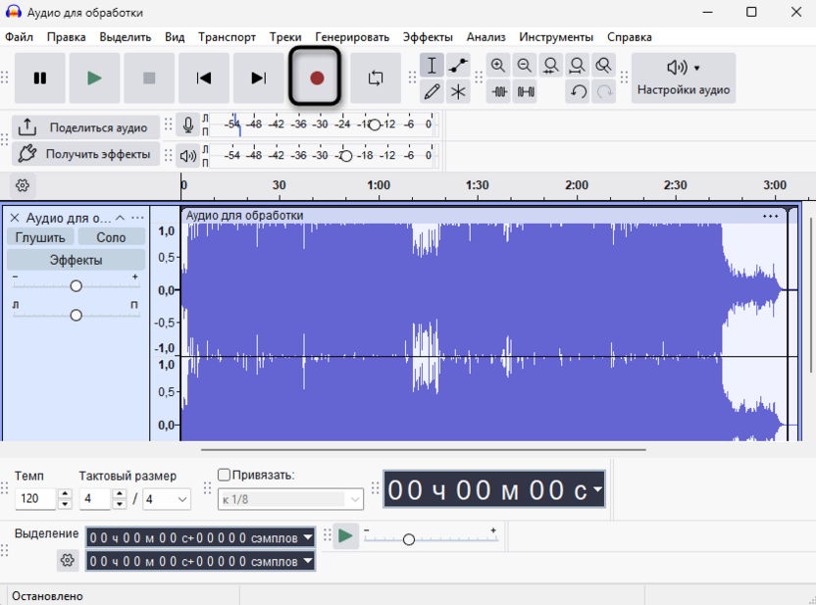Pause playback with the Pause button

coord(40,78)
